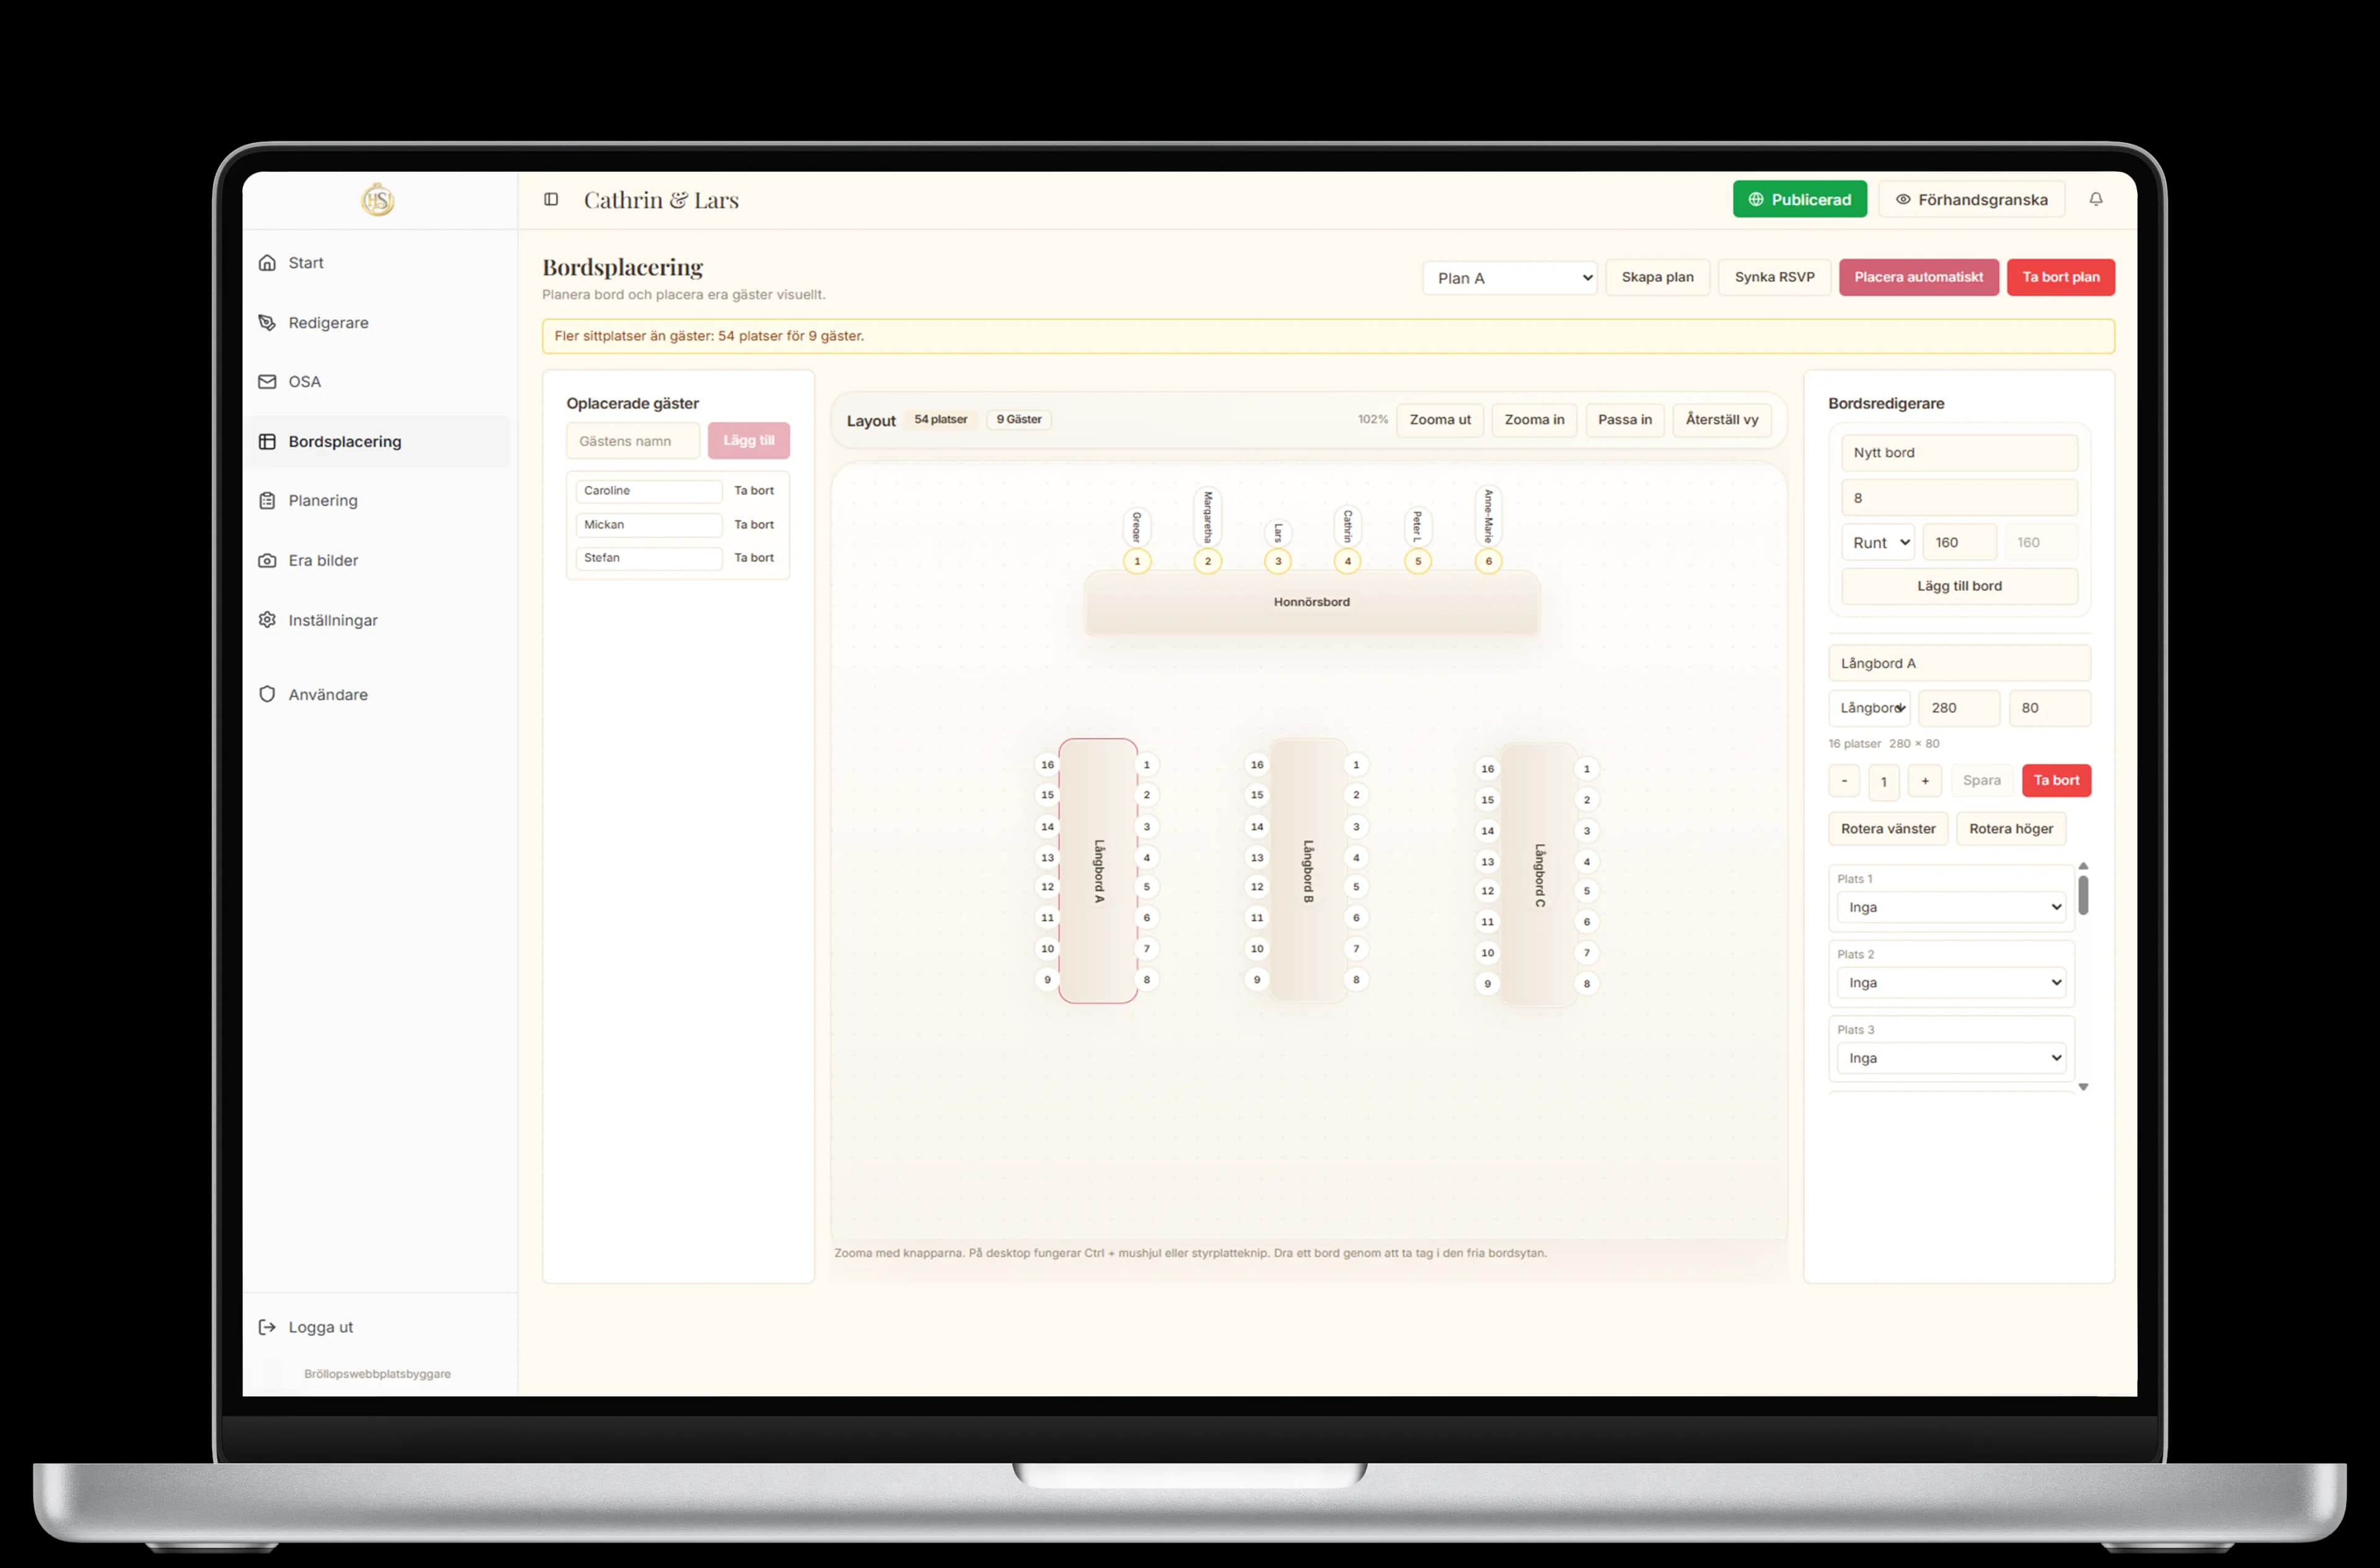
Task: Click the sidebar collapse icon beside Cathrin & Lars
Action: point(551,199)
